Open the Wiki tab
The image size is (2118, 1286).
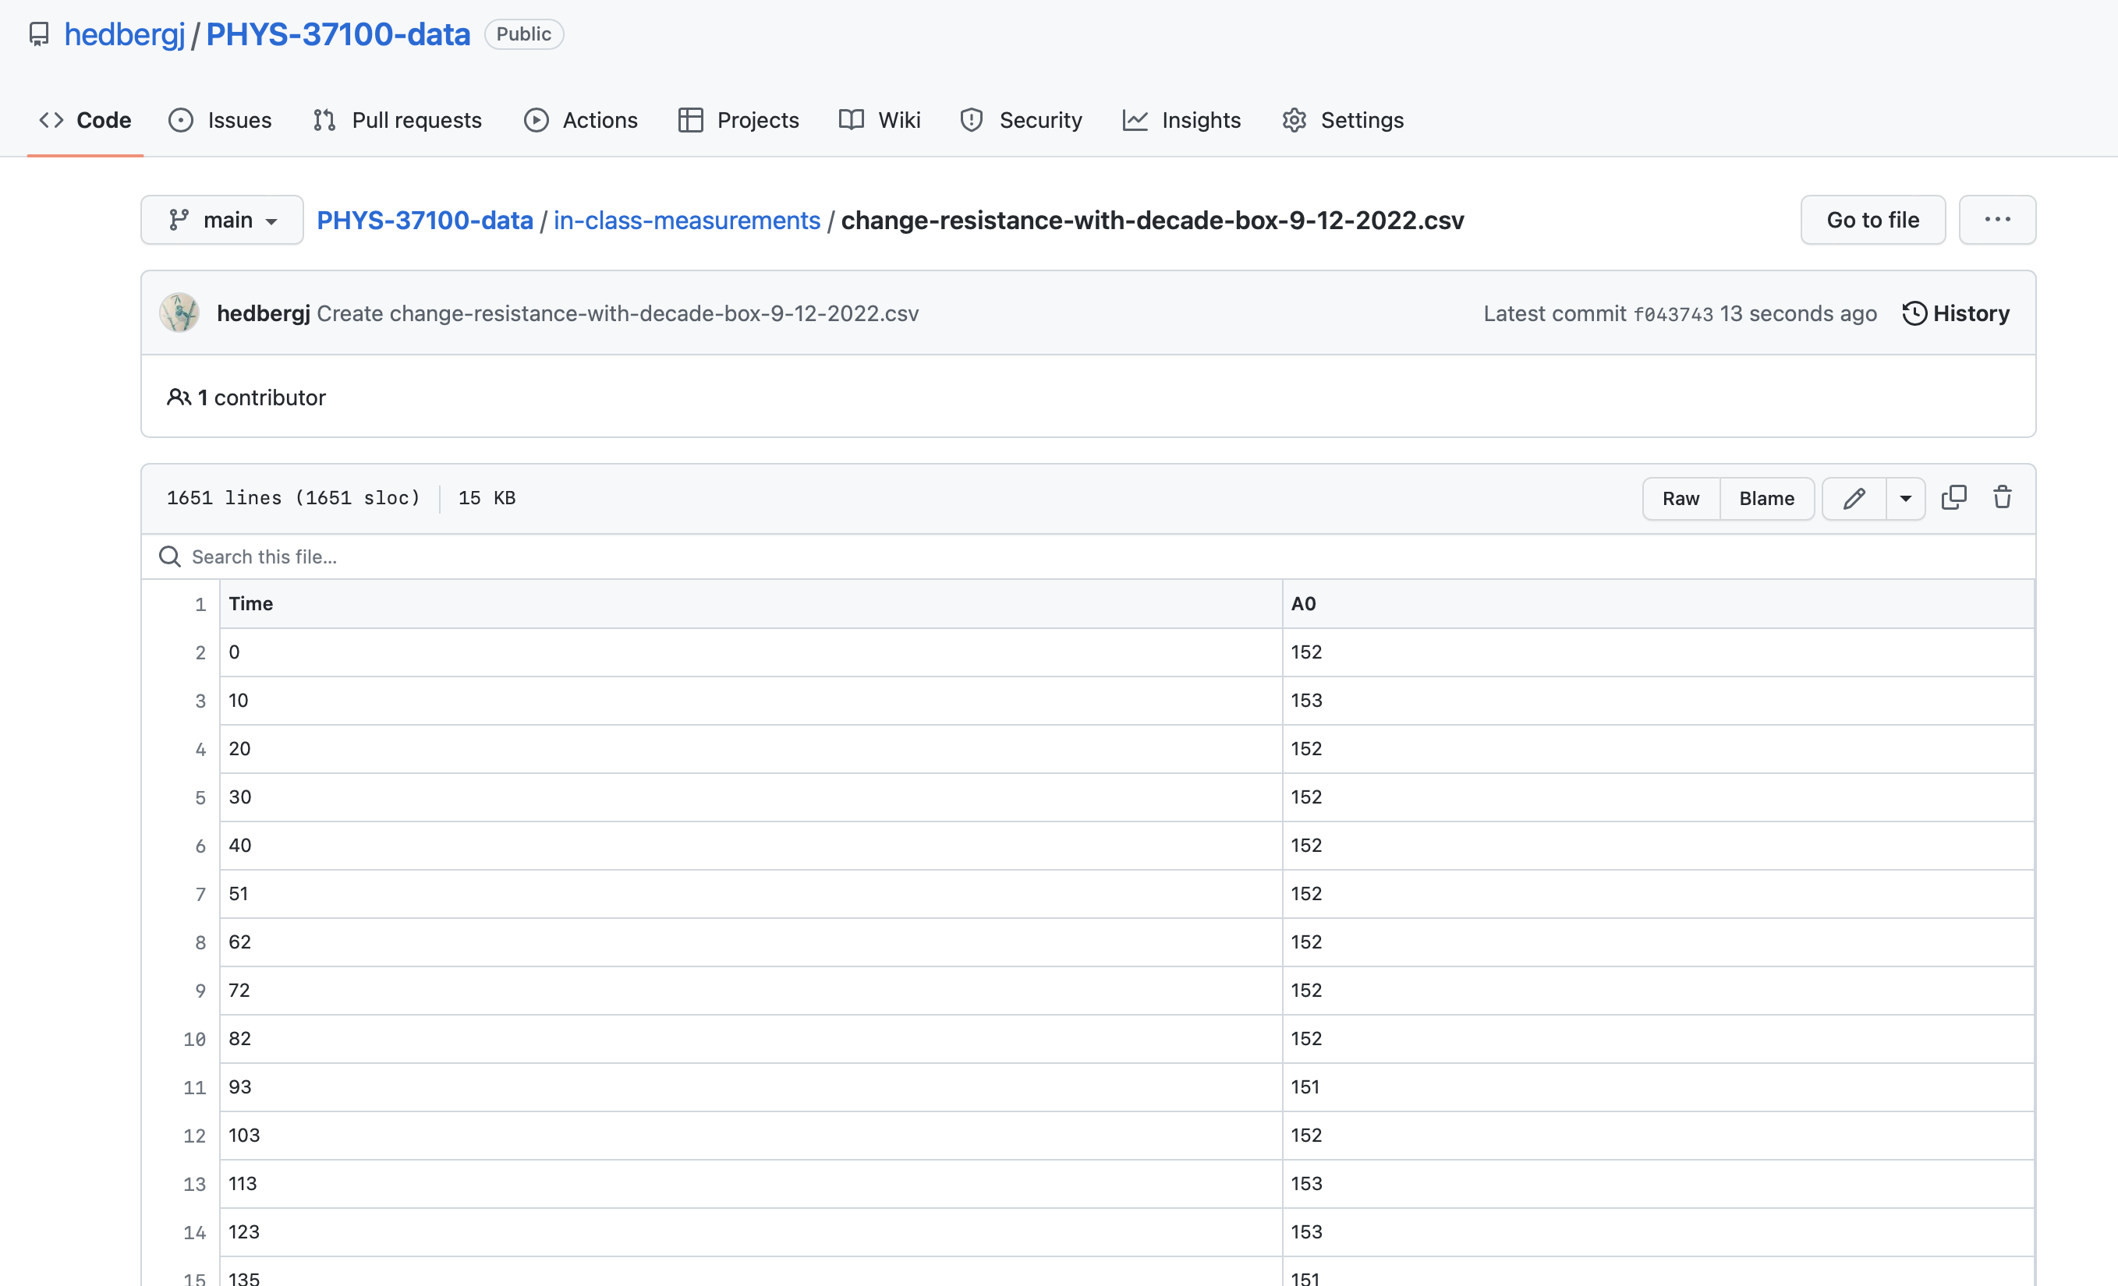(x=880, y=120)
